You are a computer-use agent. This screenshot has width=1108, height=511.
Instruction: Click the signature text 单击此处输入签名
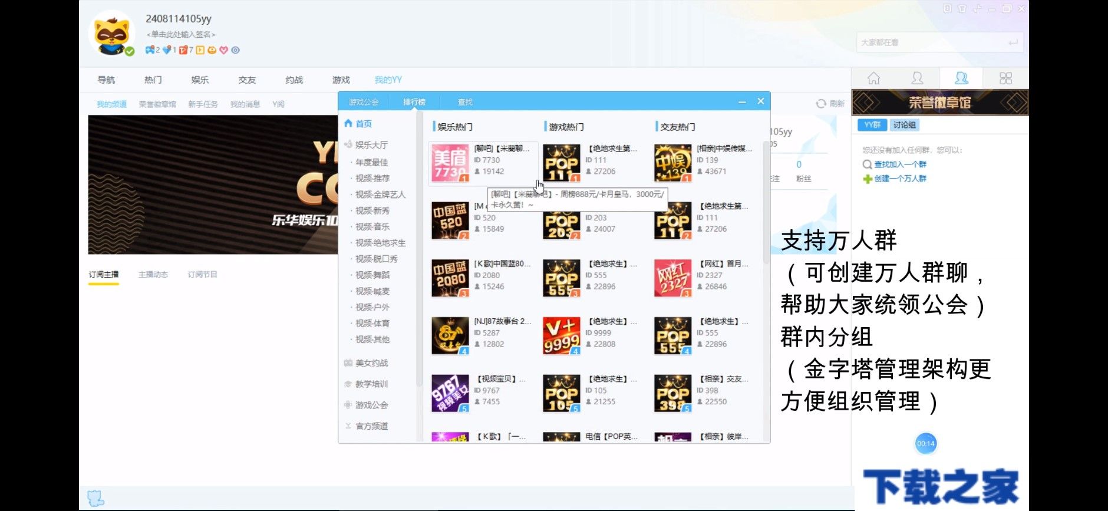181,35
